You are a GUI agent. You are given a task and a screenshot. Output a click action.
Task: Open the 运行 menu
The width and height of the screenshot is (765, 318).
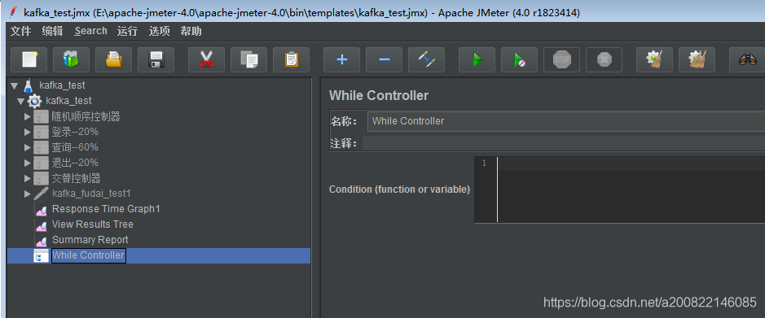pyautogui.click(x=127, y=31)
